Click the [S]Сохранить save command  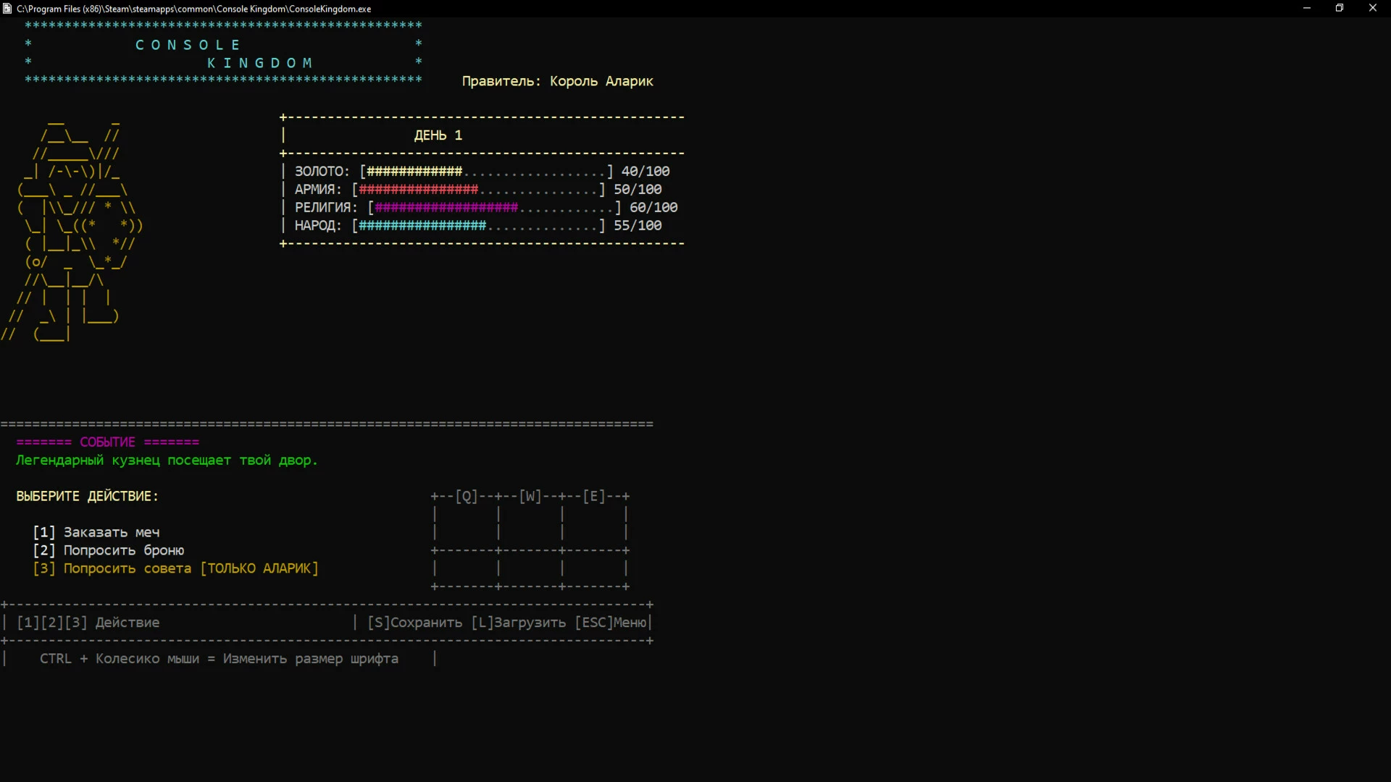[x=414, y=623]
